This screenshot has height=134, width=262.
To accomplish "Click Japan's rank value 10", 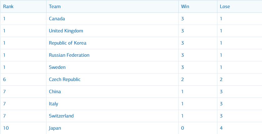I will pos(6,128).
